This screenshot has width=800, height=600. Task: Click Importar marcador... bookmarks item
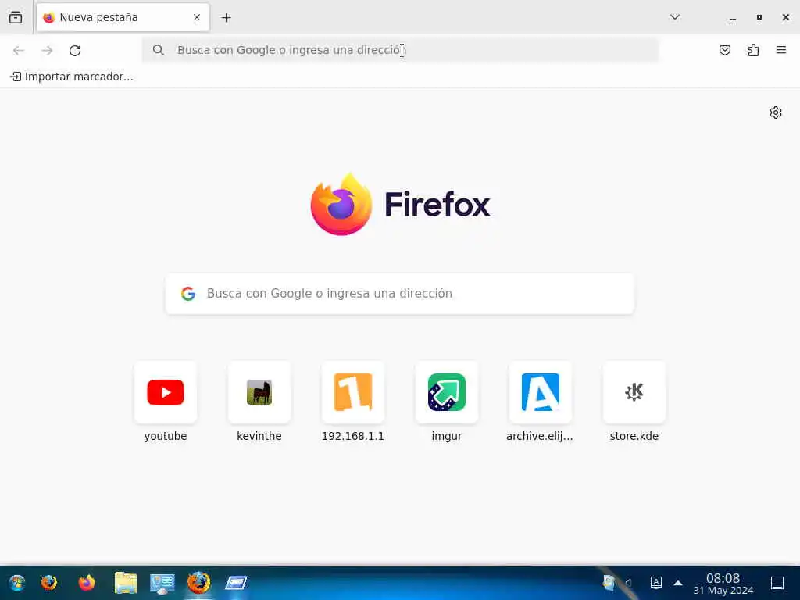[72, 77]
